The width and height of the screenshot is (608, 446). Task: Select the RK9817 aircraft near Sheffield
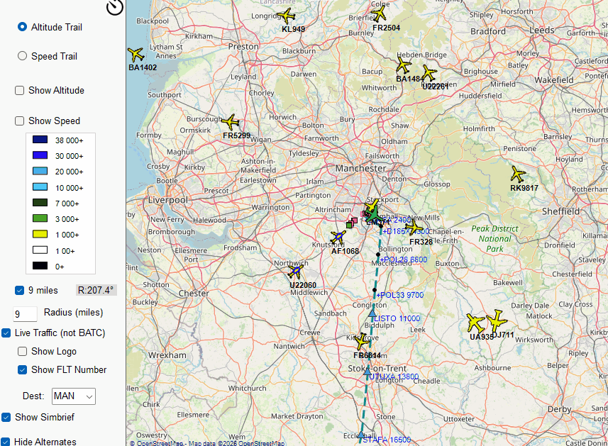click(x=519, y=174)
